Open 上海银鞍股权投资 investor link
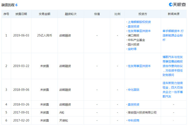The width and height of the screenshot is (189, 127). [139, 22]
